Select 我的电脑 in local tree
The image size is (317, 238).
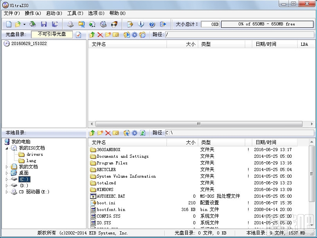pos(21,142)
